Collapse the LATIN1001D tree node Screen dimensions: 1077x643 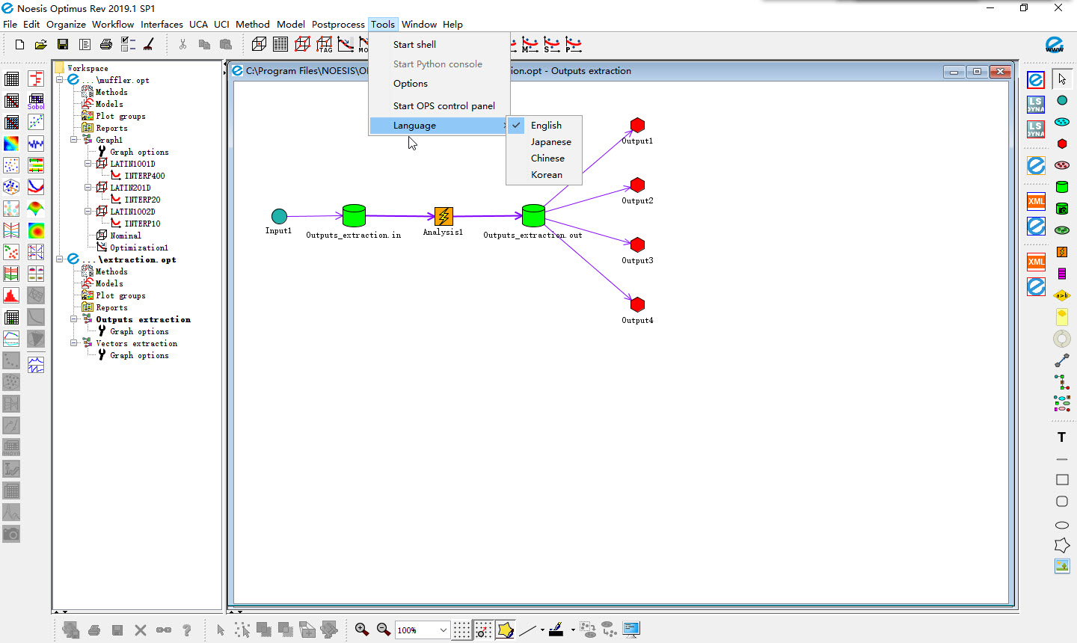tap(88, 164)
